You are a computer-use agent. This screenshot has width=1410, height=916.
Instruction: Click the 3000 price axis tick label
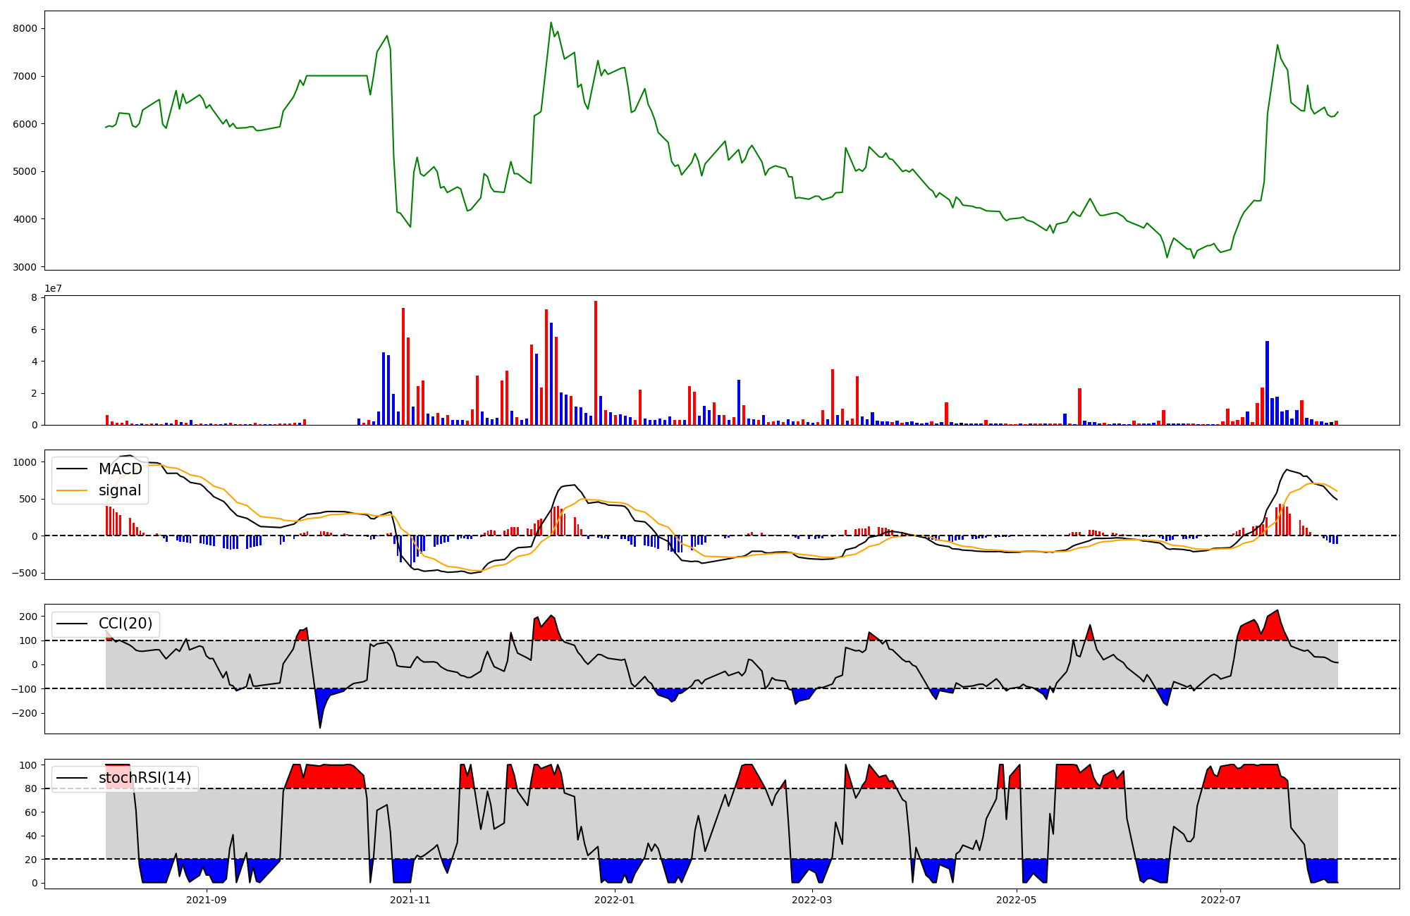click(25, 267)
